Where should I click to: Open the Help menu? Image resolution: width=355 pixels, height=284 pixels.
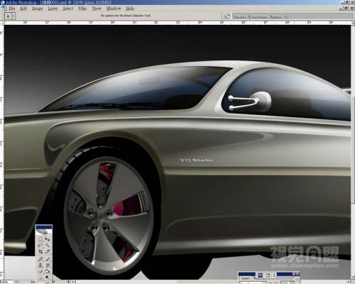tap(130, 9)
